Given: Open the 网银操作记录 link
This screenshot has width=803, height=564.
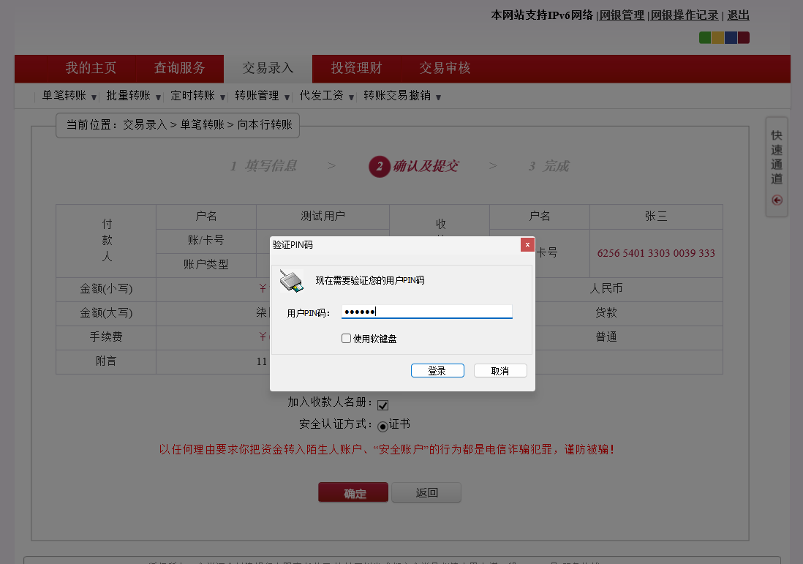Looking at the screenshot, I should 685,15.
